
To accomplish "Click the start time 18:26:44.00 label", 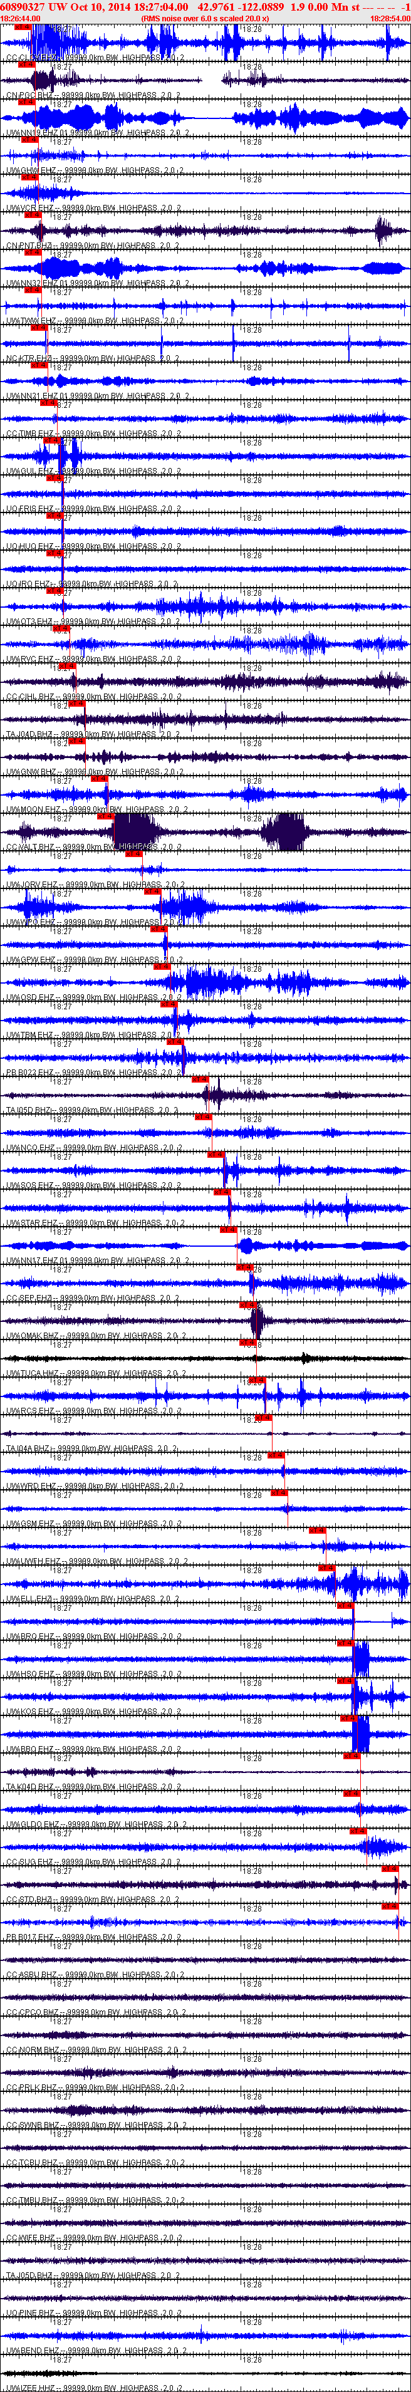I will point(21,18).
